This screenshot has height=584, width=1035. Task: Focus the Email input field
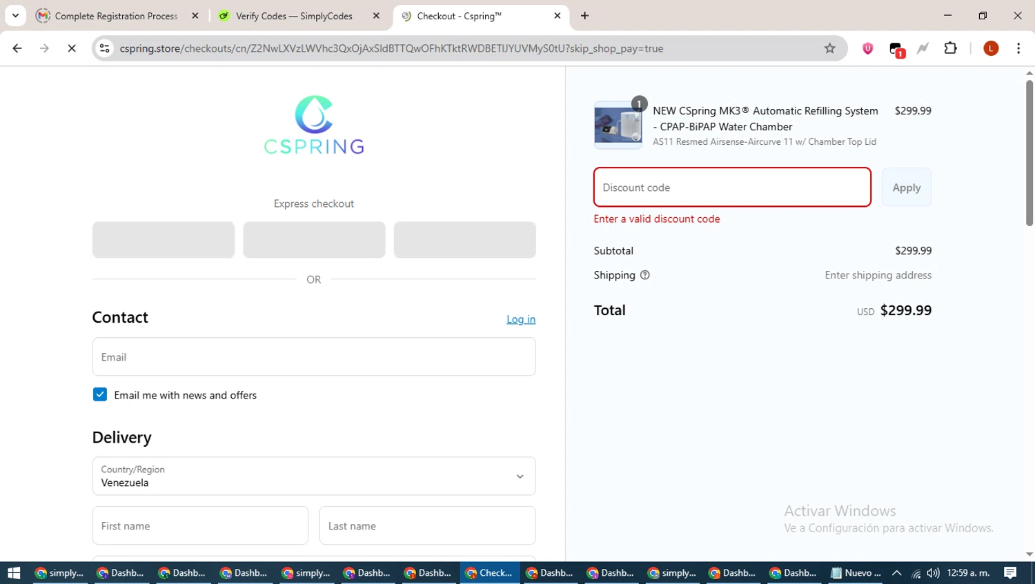tap(314, 356)
